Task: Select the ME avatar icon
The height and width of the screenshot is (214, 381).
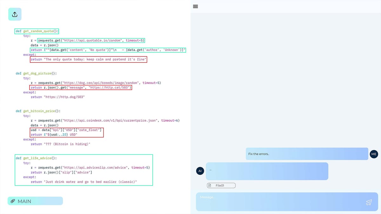Action: [374, 154]
